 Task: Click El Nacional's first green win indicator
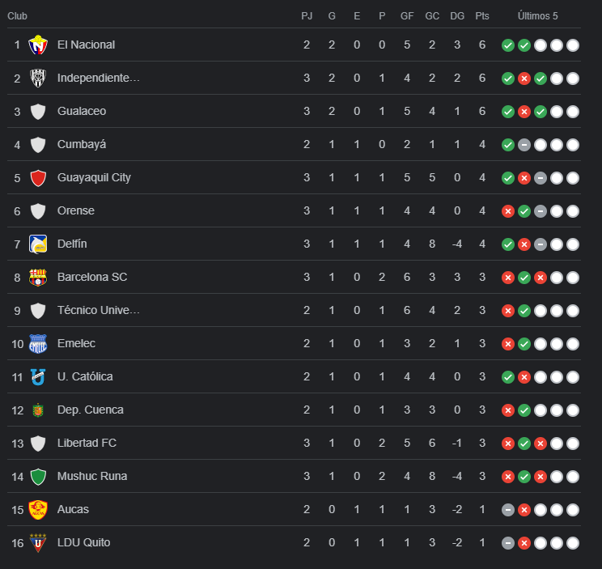pyautogui.click(x=507, y=45)
